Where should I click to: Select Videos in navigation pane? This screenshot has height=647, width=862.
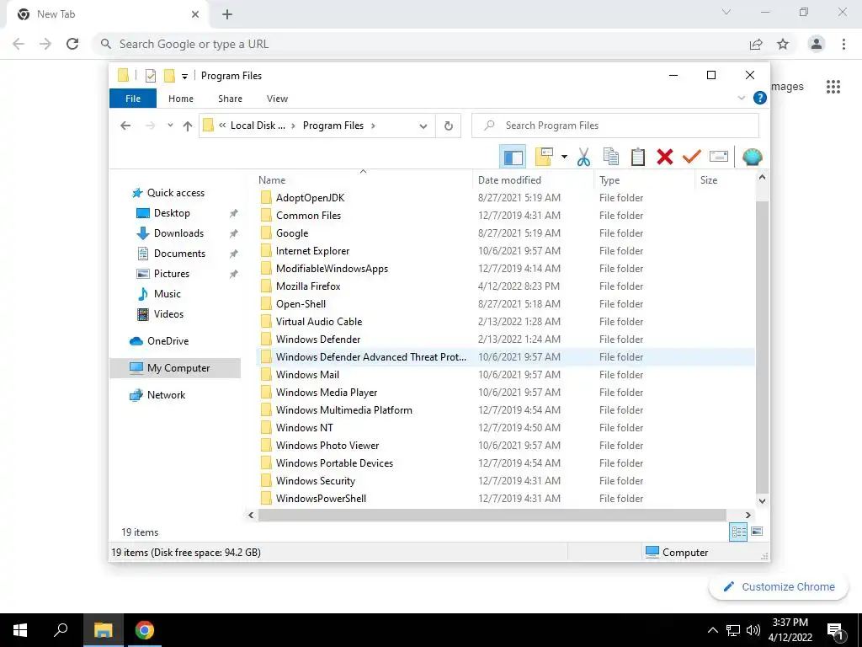[x=168, y=314]
